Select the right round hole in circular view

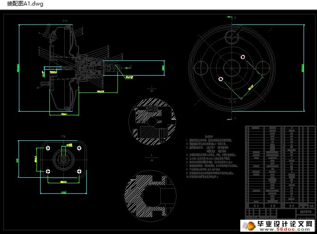[x=262, y=68]
